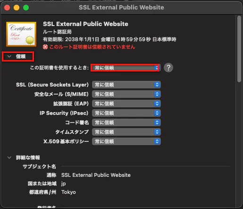
Task: Open the SSL (Secure Sockets Layer) trust dropdown
Action: [x=126, y=85]
